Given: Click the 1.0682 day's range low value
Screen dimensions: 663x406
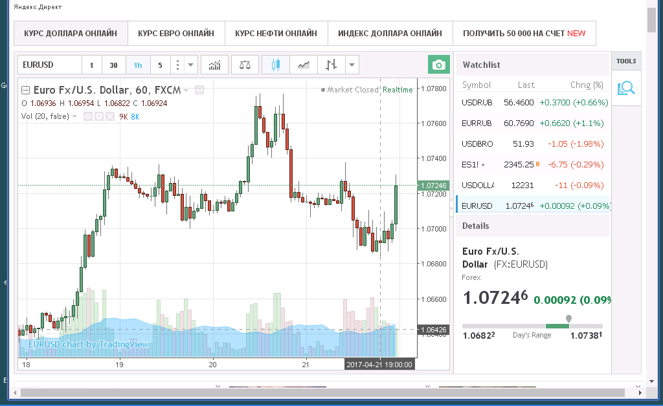Looking at the screenshot, I should tap(478, 336).
